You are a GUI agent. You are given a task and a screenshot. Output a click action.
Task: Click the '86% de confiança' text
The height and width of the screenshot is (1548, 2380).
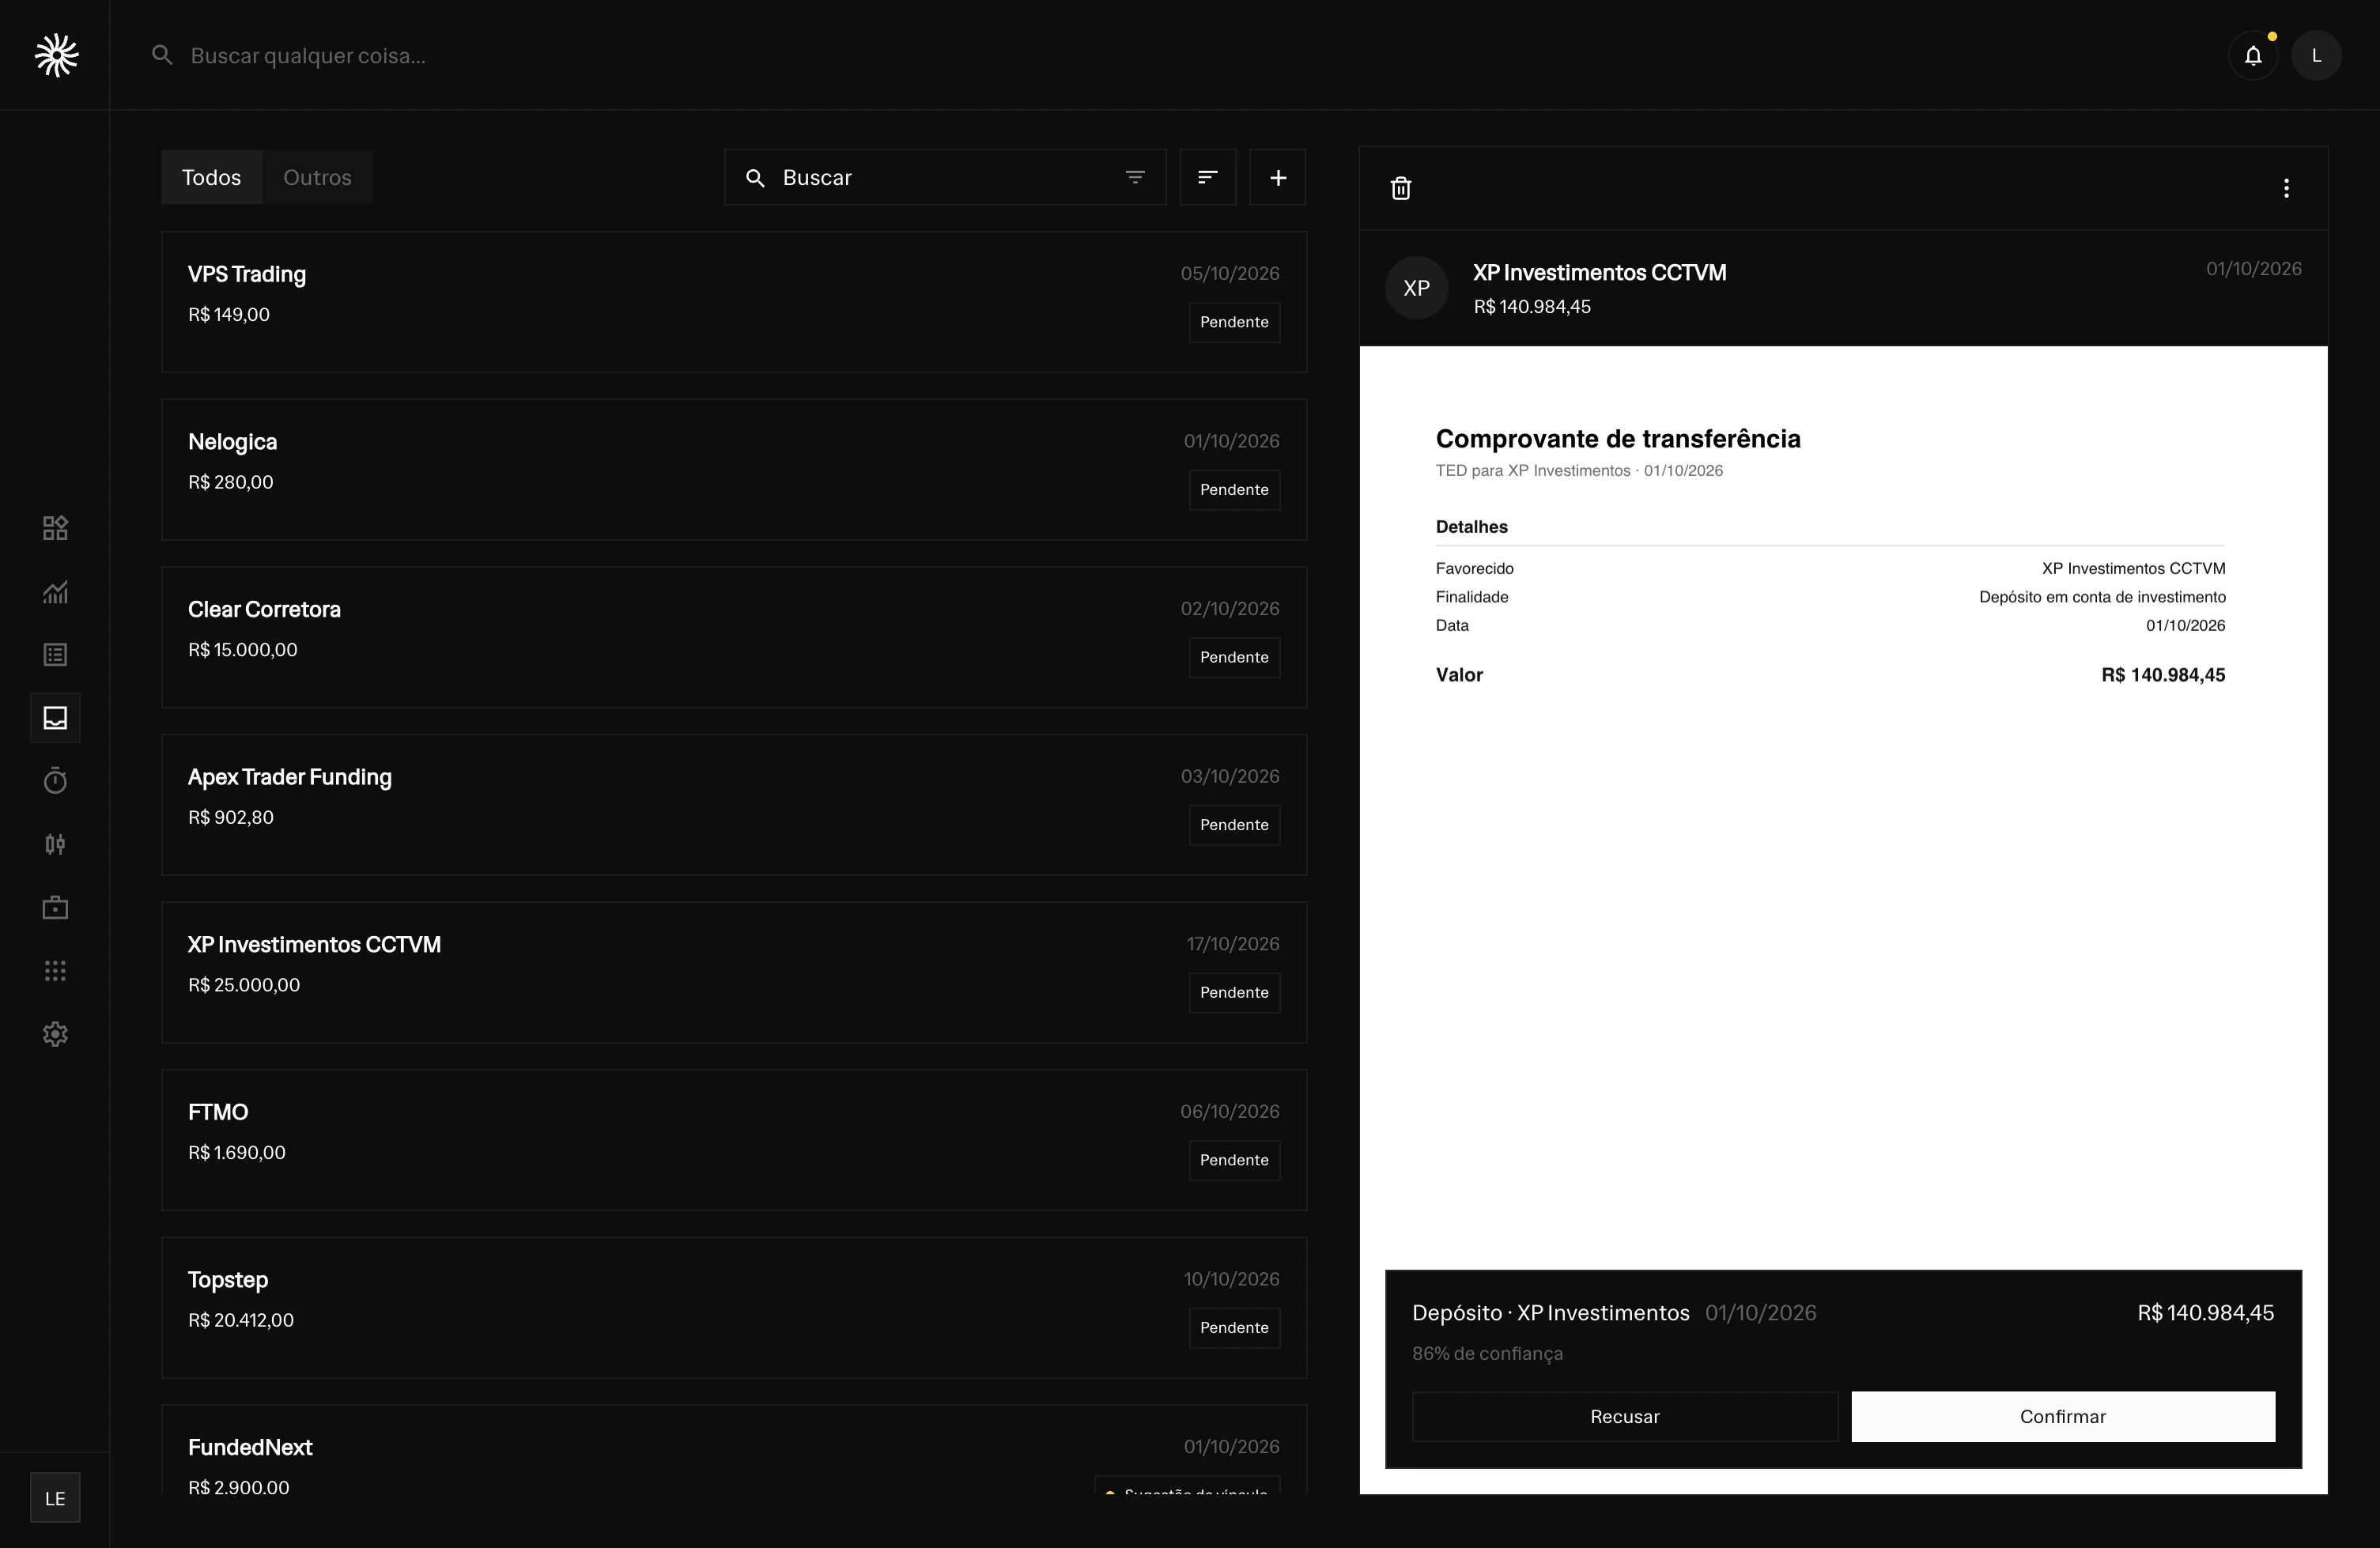point(1487,1353)
